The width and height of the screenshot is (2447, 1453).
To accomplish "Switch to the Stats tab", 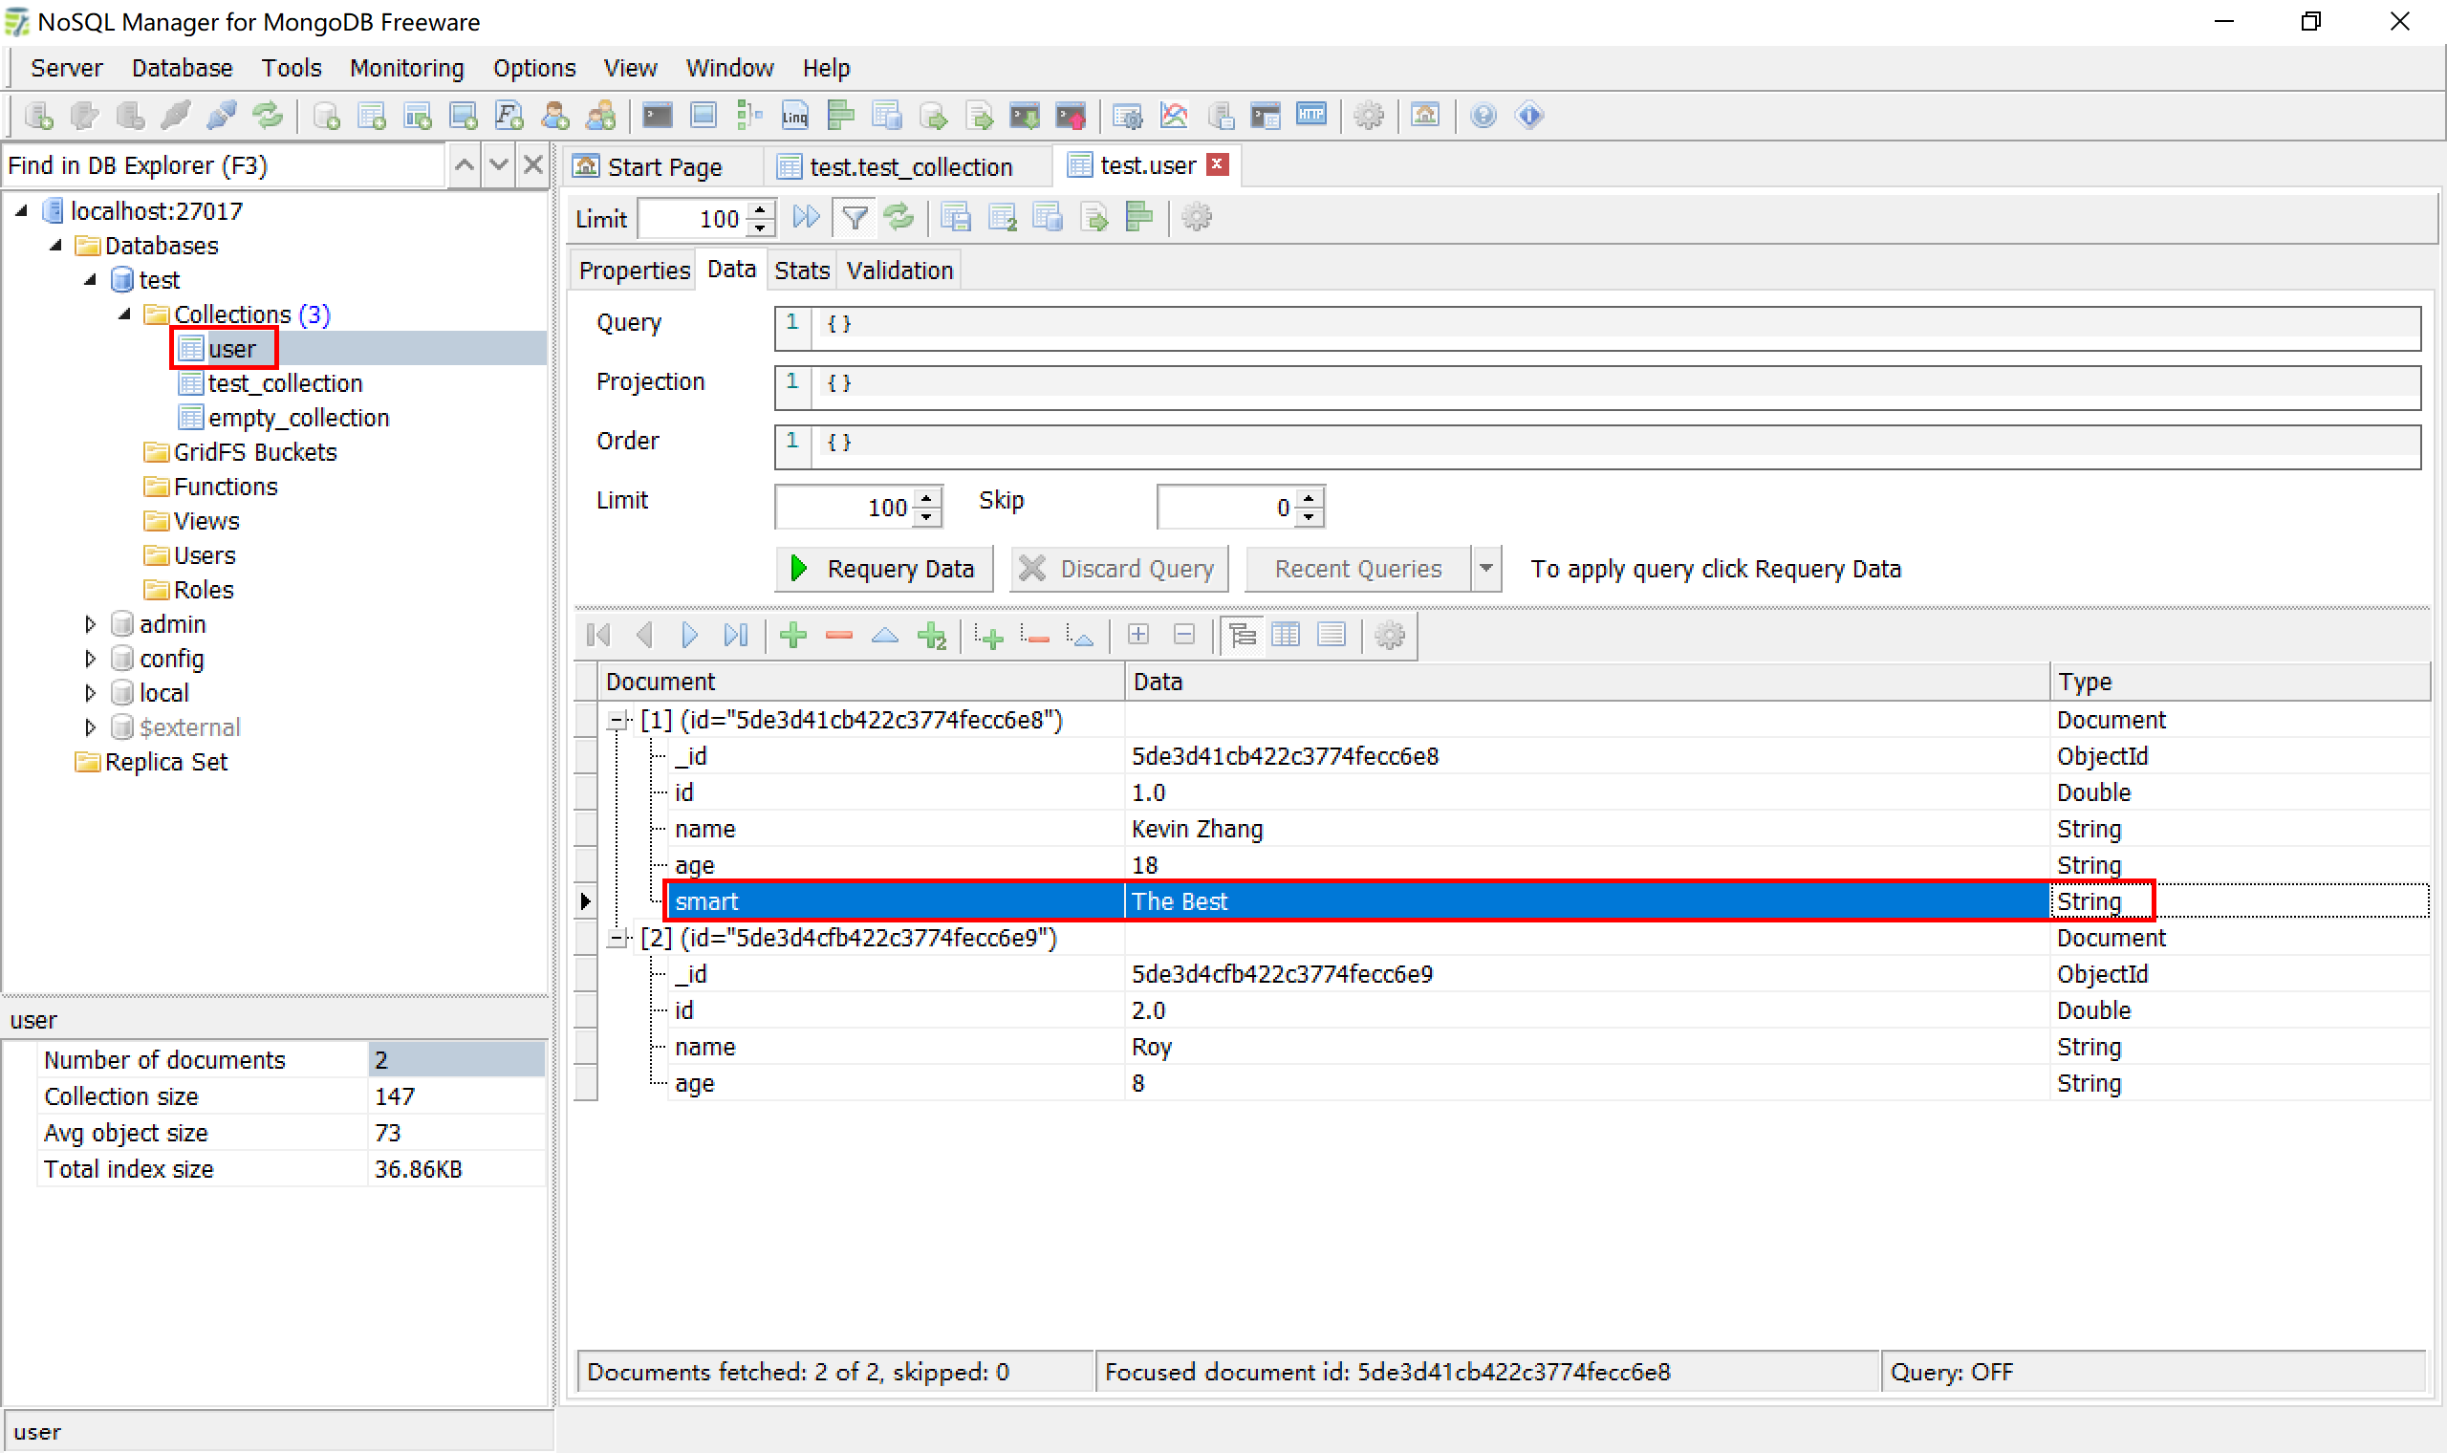I will (x=801, y=271).
